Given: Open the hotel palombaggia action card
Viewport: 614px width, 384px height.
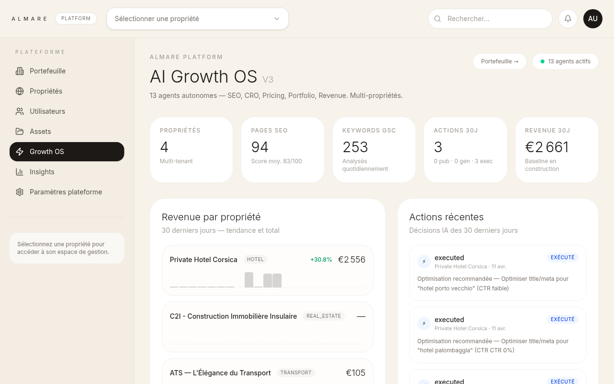Looking at the screenshot, I should tap(498, 335).
